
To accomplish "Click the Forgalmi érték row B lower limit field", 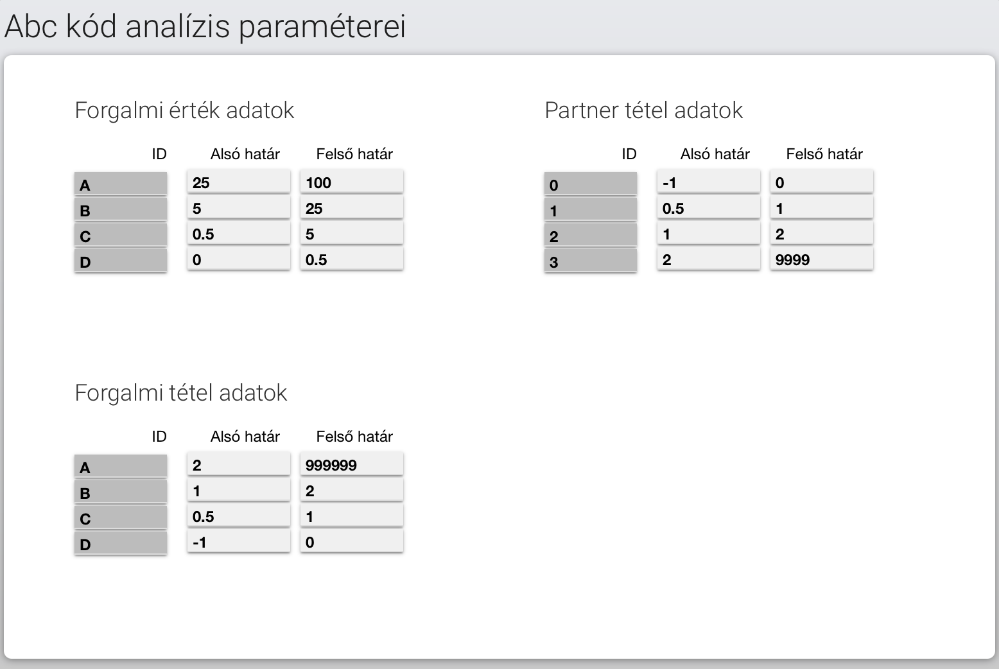I will [239, 207].
